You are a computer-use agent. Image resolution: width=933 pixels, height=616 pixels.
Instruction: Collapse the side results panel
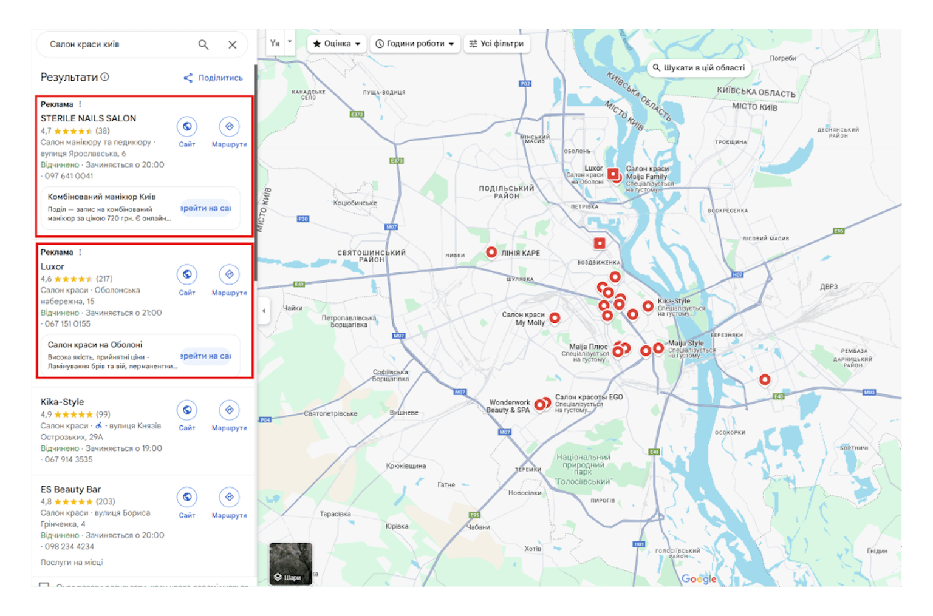click(264, 311)
